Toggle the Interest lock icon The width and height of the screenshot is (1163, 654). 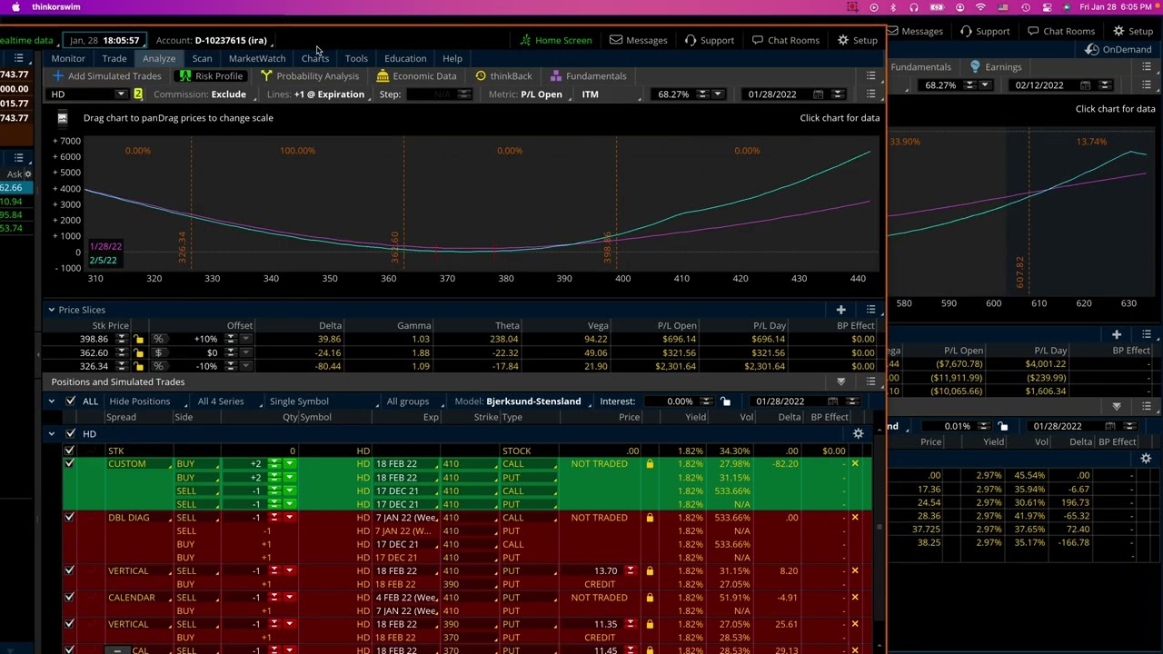[725, 401]
